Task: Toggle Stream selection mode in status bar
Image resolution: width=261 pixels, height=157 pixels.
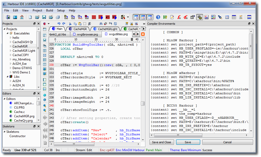Action: 80,150
